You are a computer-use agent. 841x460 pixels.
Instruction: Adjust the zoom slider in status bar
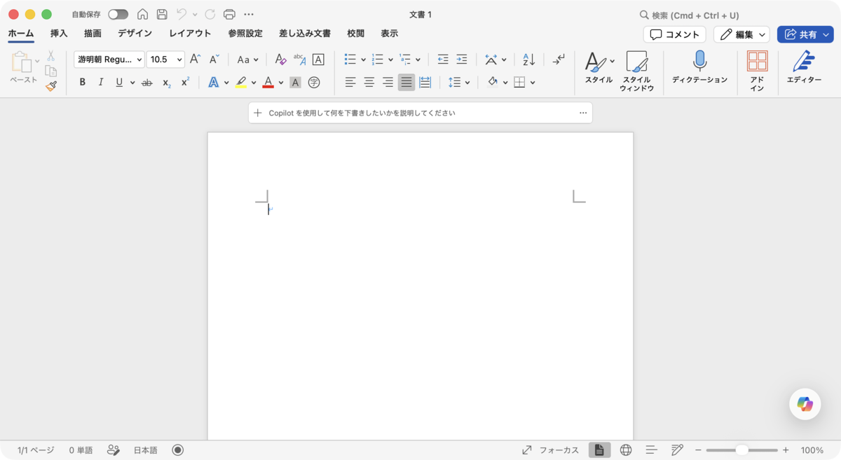(x=741, y=450)
